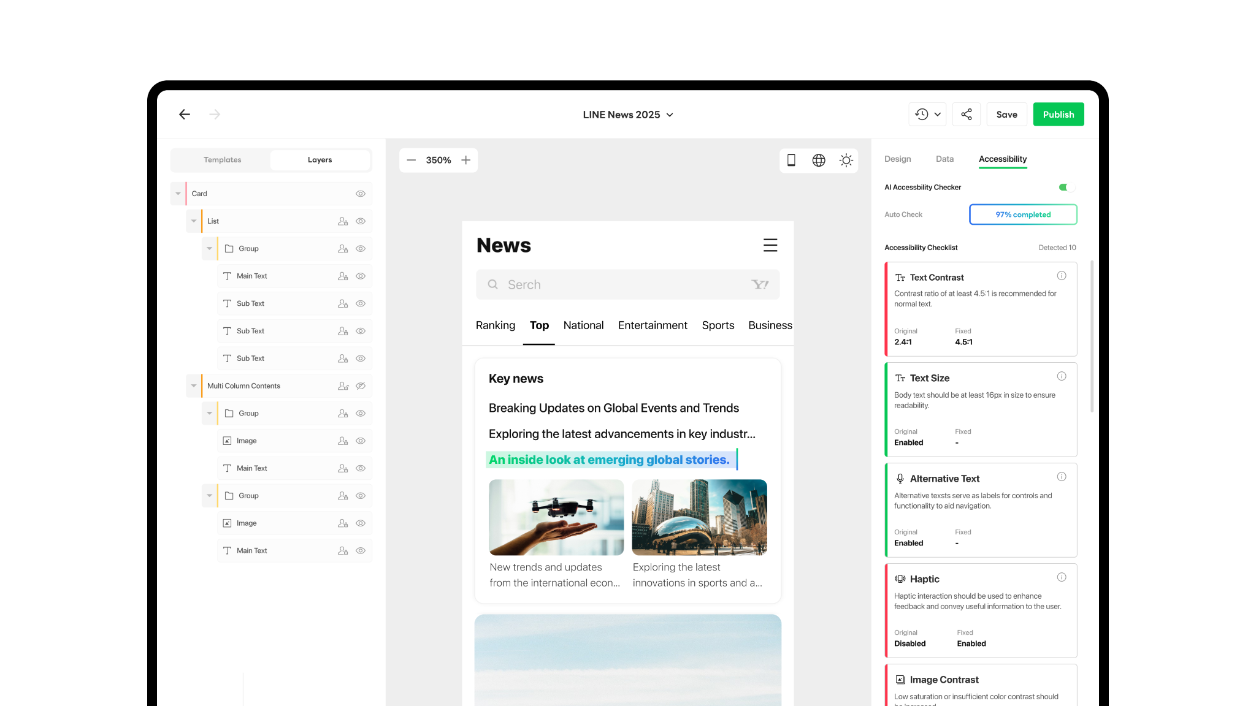Collapse Group under List
Screen dimensions: 1256x706
(210, 249)
